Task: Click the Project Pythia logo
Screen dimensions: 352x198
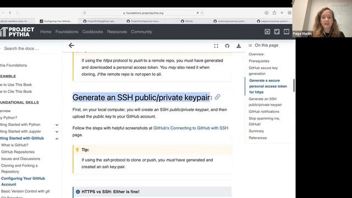Action: [x=17, y=32]
